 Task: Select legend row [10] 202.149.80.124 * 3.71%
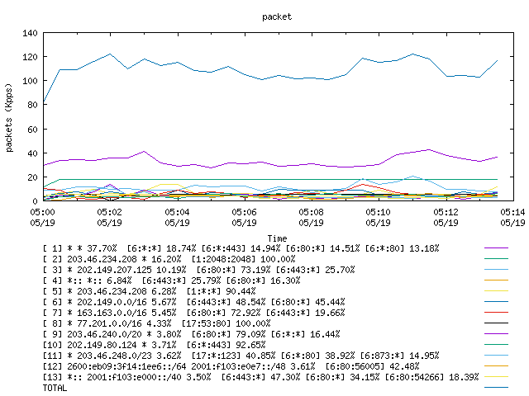click(x=155, y=345)
